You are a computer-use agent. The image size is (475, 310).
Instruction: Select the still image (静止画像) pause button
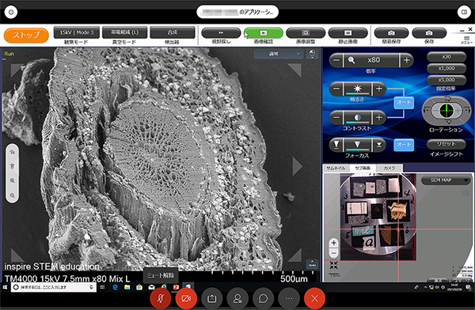pyautogui.click(x=348, y=32)
